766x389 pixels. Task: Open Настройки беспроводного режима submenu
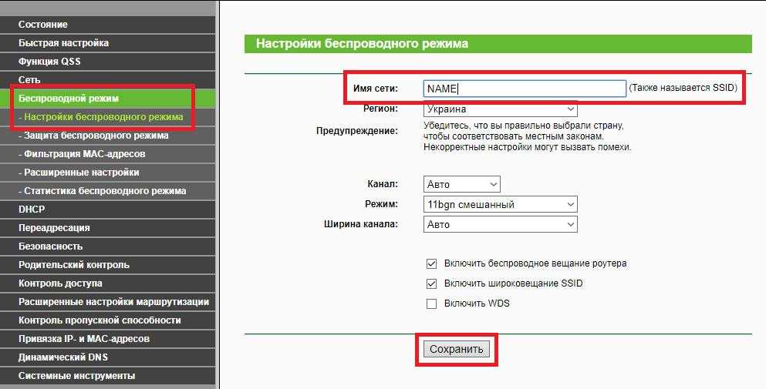tap(107, 117)
